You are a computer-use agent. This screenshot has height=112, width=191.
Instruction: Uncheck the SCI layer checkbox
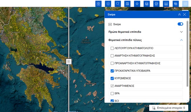[112, 101]
